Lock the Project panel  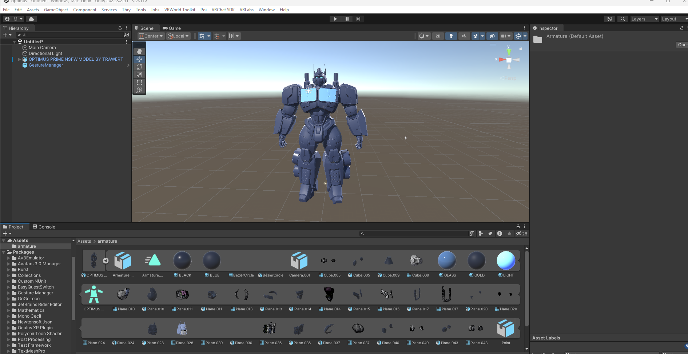pyautogui.click(x=518, y=226)
